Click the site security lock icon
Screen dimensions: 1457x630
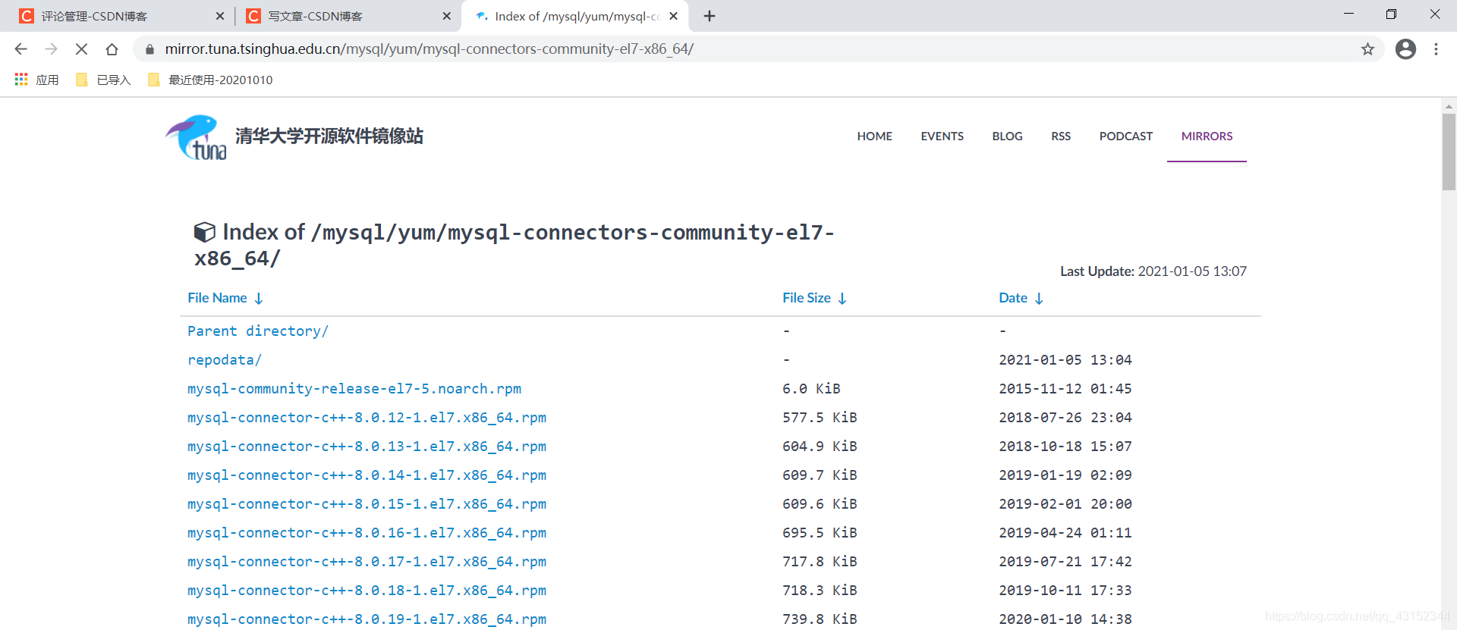149,49
